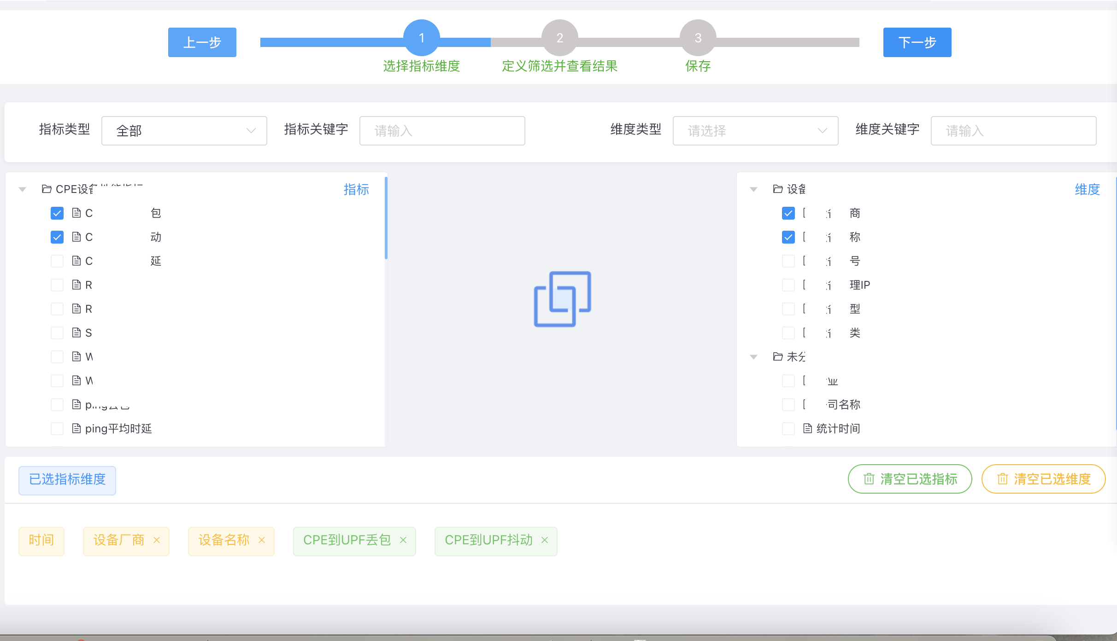Click the indicator list vertical scrollbar
Screen dimensions: 1117x641
click(x=386, y=218)
